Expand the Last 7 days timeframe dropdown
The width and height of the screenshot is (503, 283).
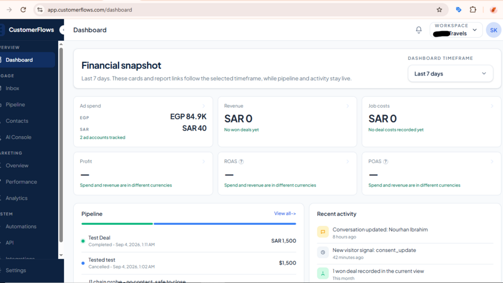(451, 73)
